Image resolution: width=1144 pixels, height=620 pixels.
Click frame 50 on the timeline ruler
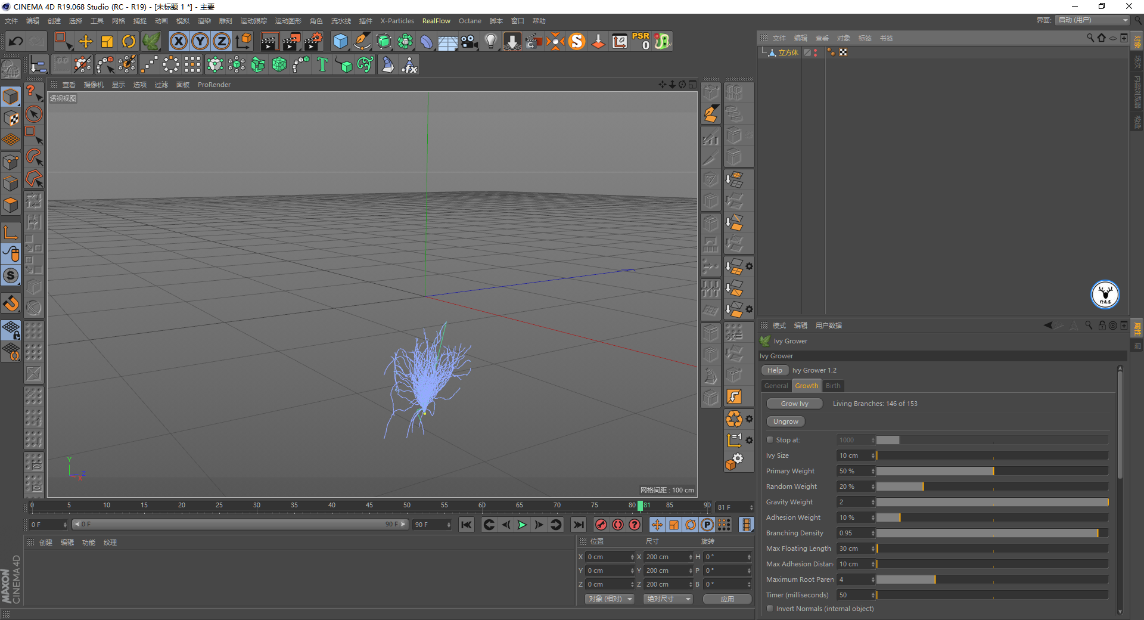click(406, 506)
